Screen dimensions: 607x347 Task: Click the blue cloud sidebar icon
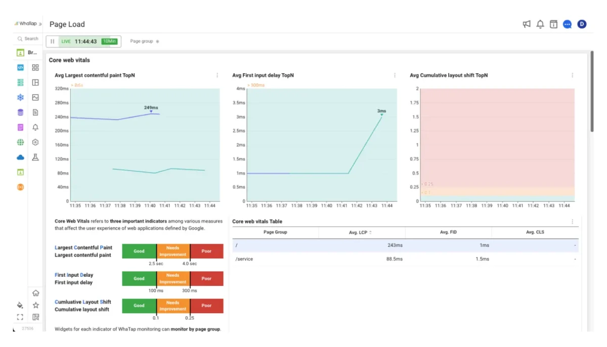[x=20, y=157]
